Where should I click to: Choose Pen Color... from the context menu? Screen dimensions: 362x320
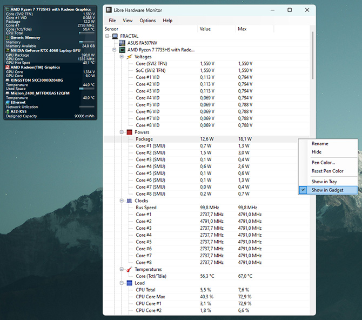click(x=328, y=163)
